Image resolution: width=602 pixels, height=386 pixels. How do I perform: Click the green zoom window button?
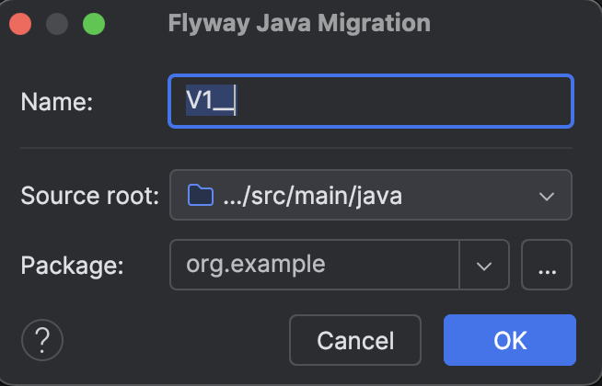93,23
